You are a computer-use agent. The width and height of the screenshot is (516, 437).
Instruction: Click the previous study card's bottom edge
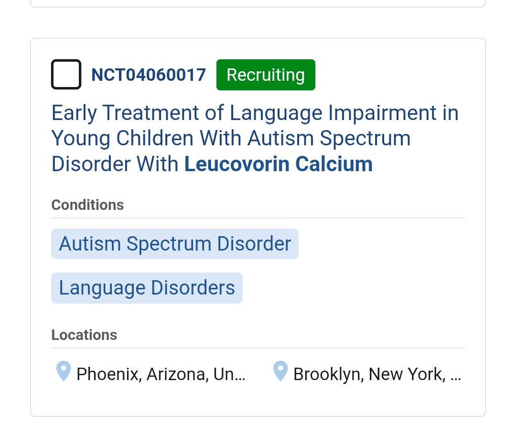(258, 7)
